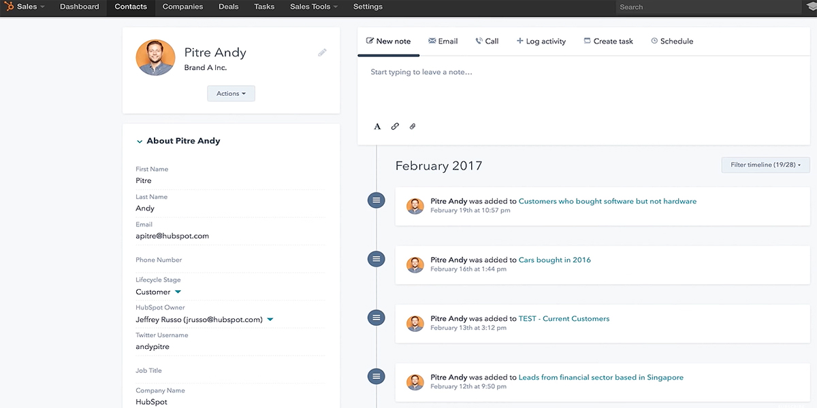This screenshot has height=408, width=817.
Task: Click the insert link icon
Action: click(395, 126)
